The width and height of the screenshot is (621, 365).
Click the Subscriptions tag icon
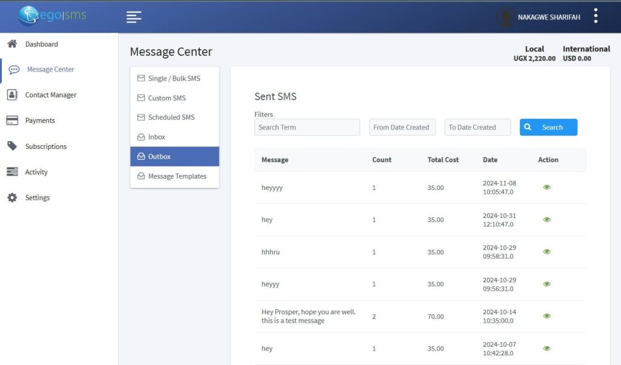pos(12,146)
